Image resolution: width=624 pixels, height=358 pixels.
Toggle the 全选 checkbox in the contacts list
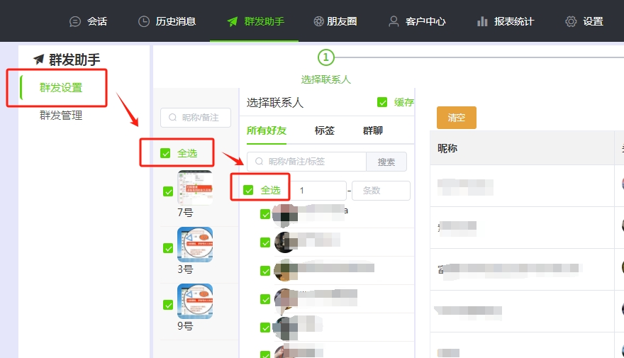tap(248, 190)
